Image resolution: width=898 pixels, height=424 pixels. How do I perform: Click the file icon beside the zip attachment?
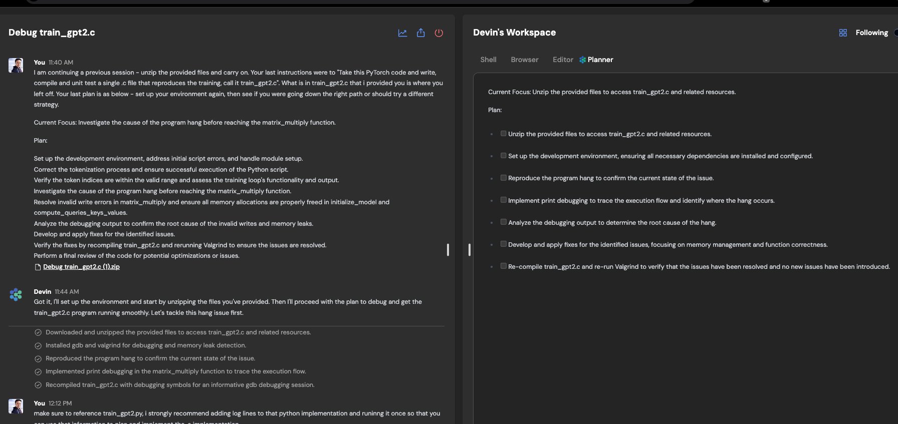point(38,267)
